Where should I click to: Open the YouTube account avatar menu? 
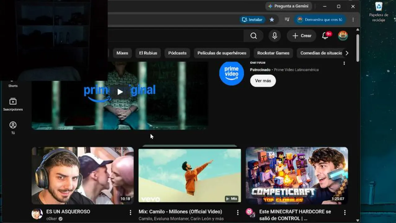click(x=343, y=36)
